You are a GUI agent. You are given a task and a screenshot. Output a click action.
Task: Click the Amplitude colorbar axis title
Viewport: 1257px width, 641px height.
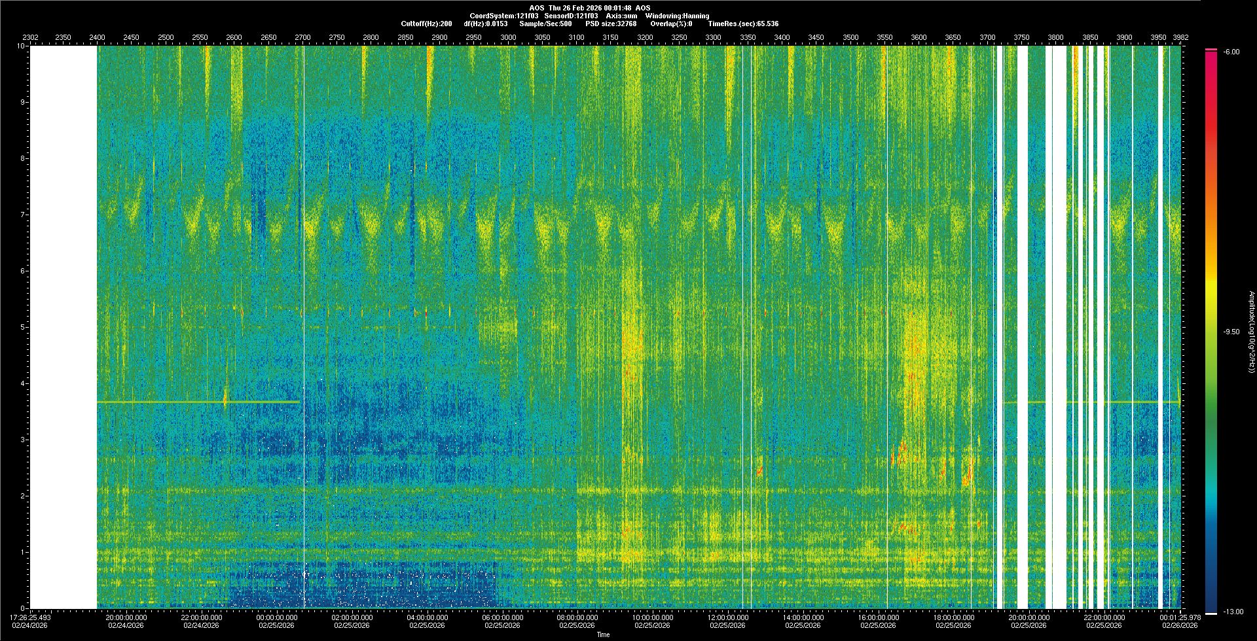1251,332
